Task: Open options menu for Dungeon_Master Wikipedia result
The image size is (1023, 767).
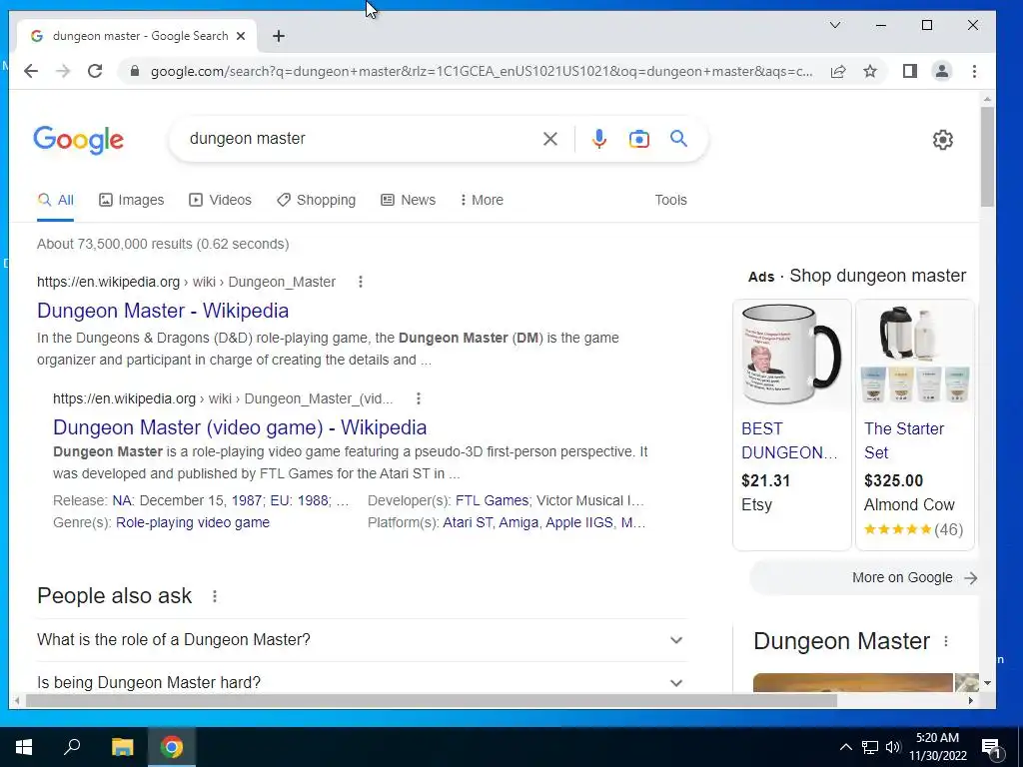Action: (360, 282)
